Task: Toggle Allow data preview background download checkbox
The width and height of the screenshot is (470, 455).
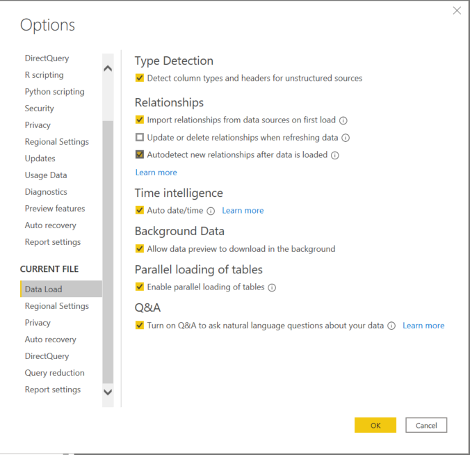Action: pyautogui.click(x=140, y=248)
